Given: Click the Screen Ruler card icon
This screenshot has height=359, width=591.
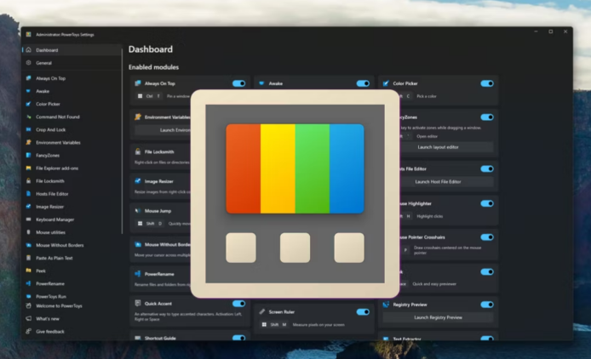Looking at the screenshot, I should pyautogui.click(x=262, y=311).
